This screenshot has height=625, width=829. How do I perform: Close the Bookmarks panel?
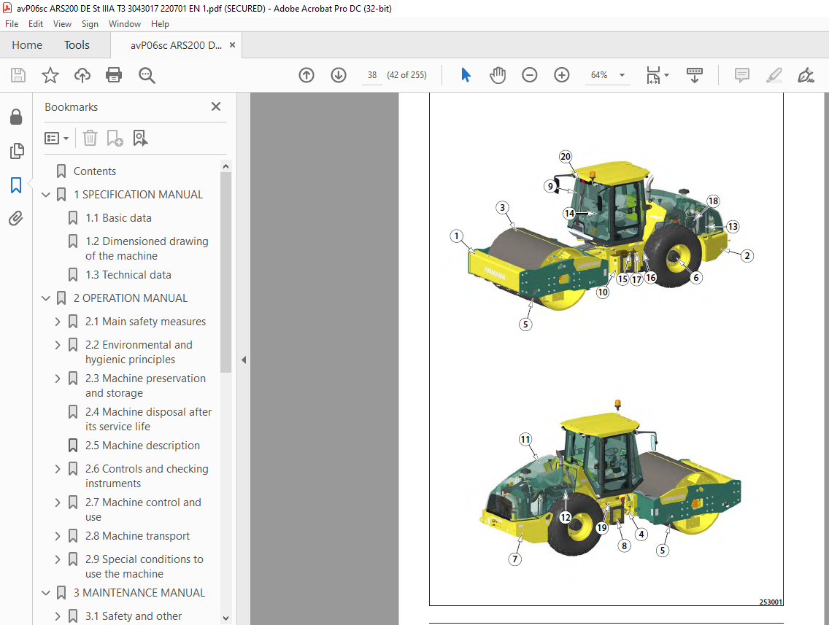click(216, 106)
